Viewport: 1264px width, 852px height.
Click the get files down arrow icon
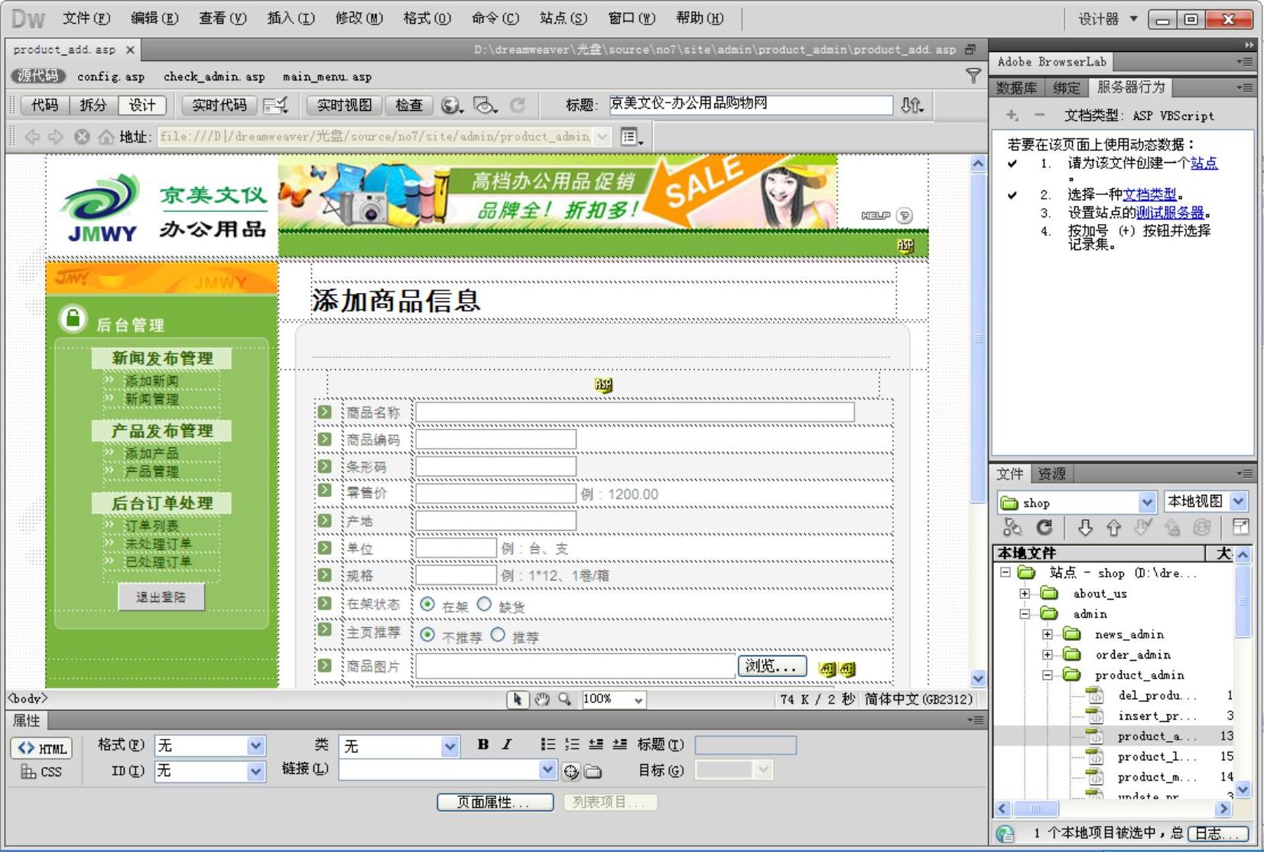coord(1084,527)
